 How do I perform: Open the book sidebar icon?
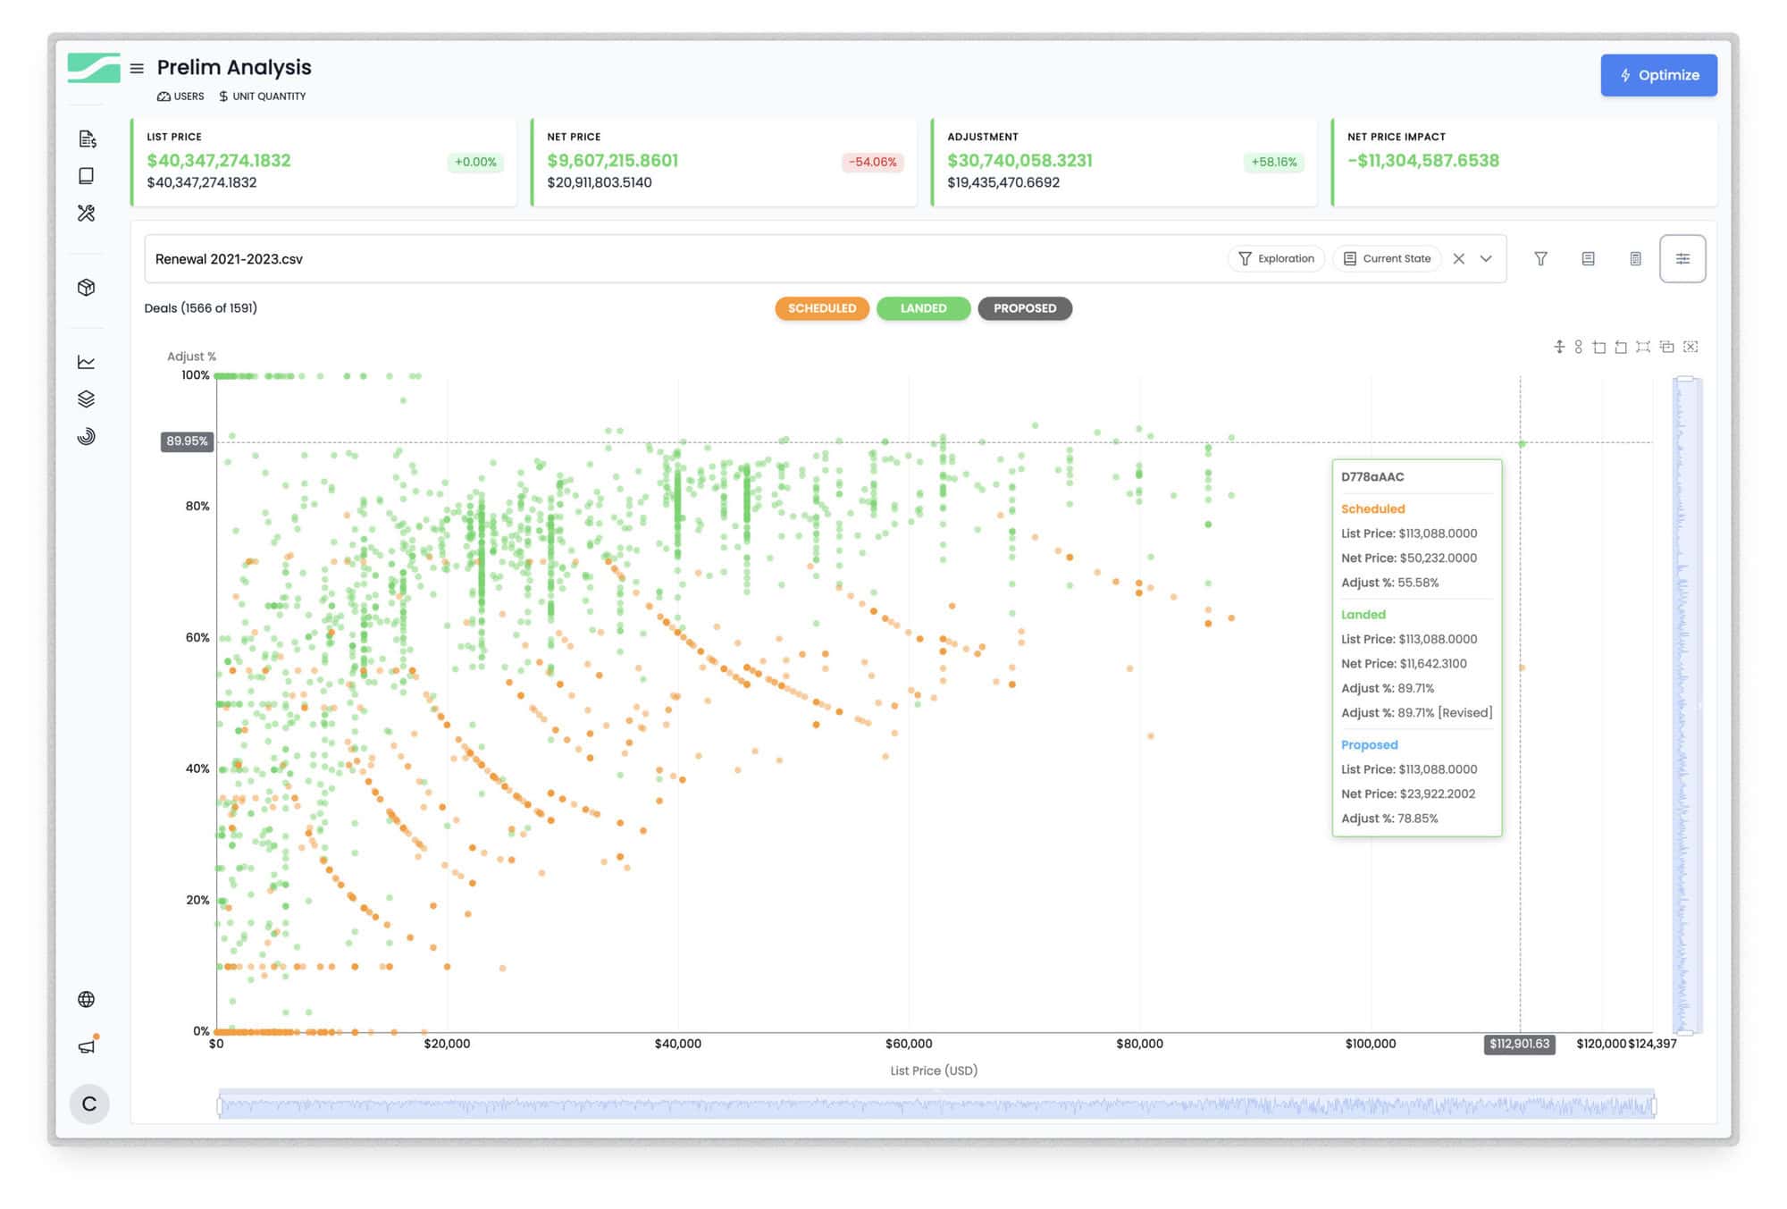tap(87, 176)
